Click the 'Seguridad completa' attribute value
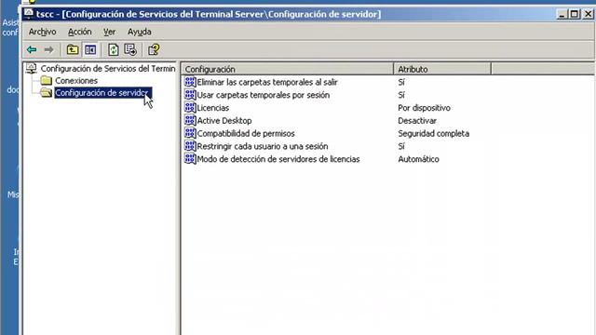Viewport: 596px width, 335px height. (434, 134)
